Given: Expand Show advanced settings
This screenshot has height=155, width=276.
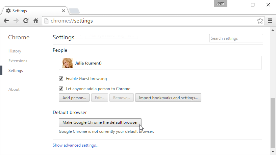Looking at the screenshot, I should (x=76, y=145).
